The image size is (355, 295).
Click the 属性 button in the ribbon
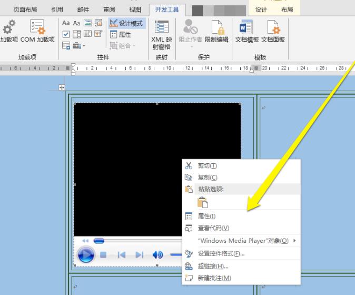(x=121, y=35)
